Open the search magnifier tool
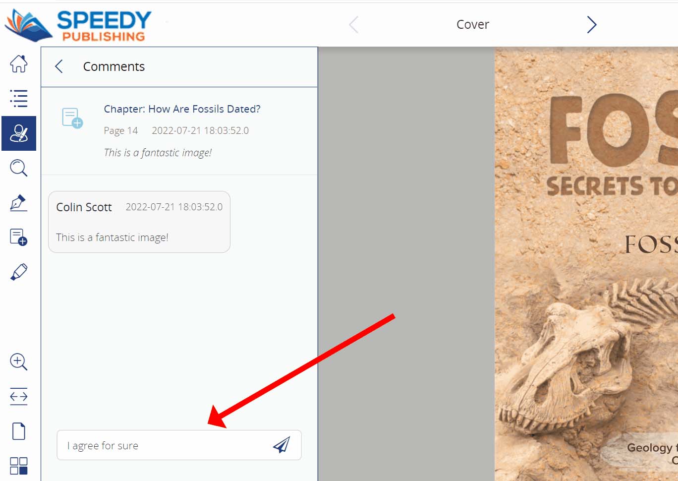 click(x=19, y=168)
